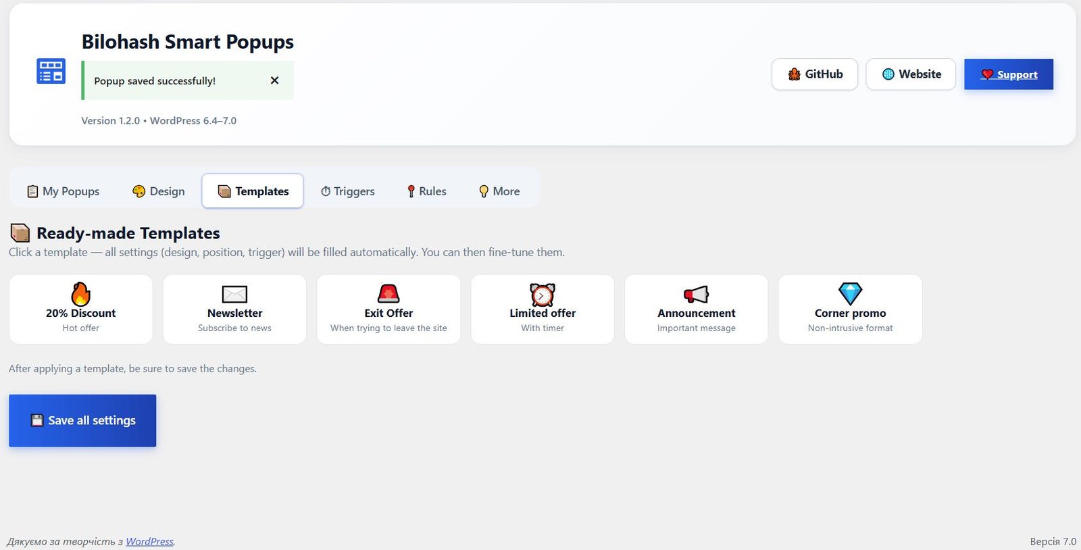The width and height of the screenshot is (1081, 550).
Task: Select the 'Subscribe to news' card text
Action: click(x=234, y=328)
